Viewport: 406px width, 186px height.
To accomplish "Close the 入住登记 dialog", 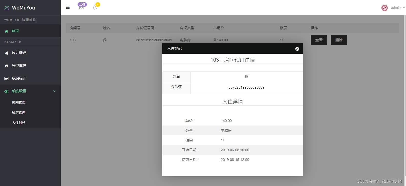I will tap(297, 49).
